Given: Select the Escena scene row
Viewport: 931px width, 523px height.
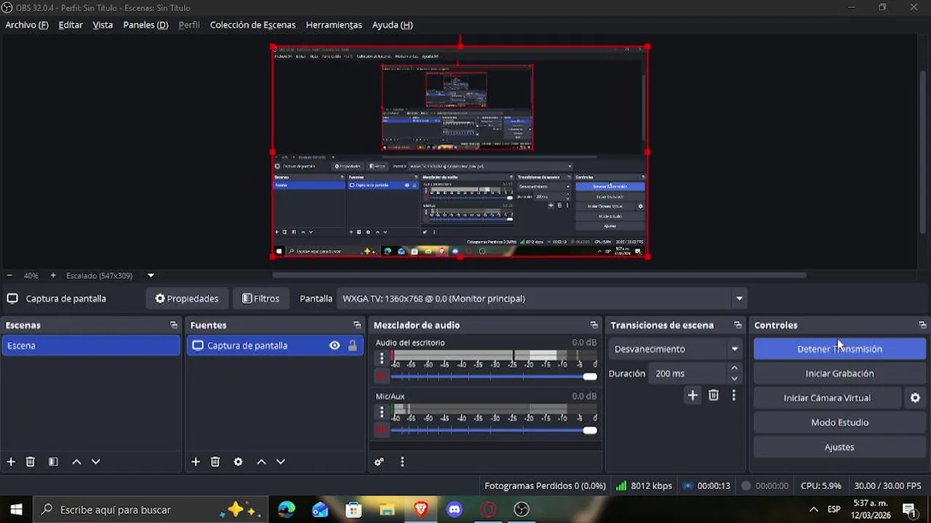Looking at the screenshot, I should click(91, 346).
